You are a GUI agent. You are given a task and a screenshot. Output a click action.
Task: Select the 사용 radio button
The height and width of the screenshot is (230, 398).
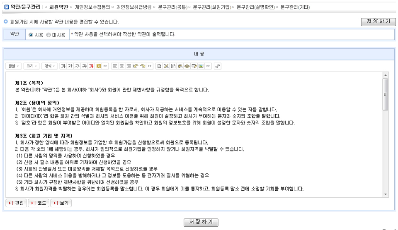31,35
